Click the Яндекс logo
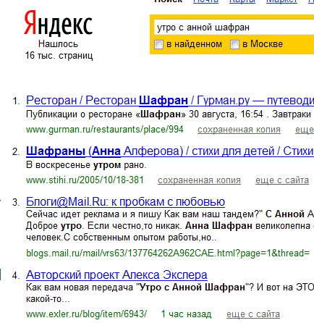 pyautogui.click(x=58, y=22)
